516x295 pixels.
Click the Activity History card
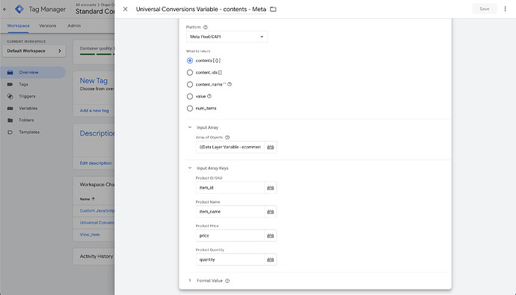click(93, 256)
